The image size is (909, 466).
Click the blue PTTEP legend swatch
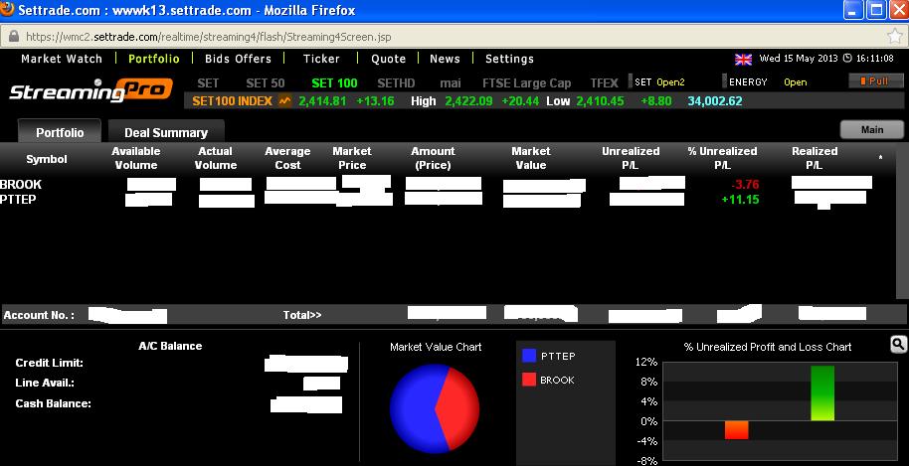coord(528,356)
